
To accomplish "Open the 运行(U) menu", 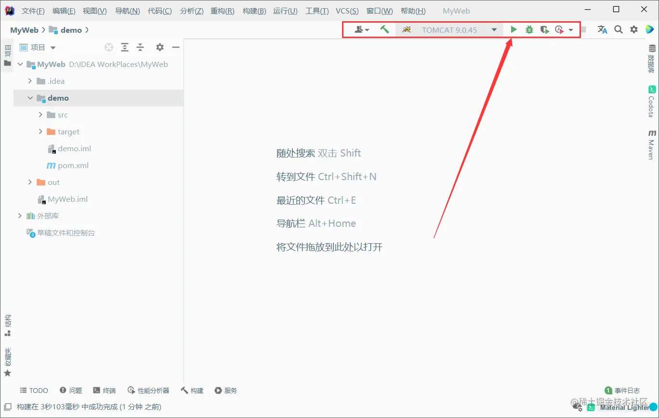I will click(285, 11).
